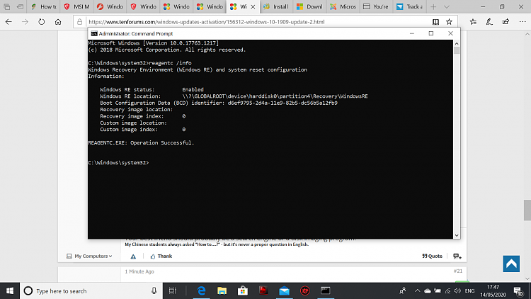Screen dimensions: 531x299
Task: Report post with the warning triangle icon
Action: pos(133,256)
